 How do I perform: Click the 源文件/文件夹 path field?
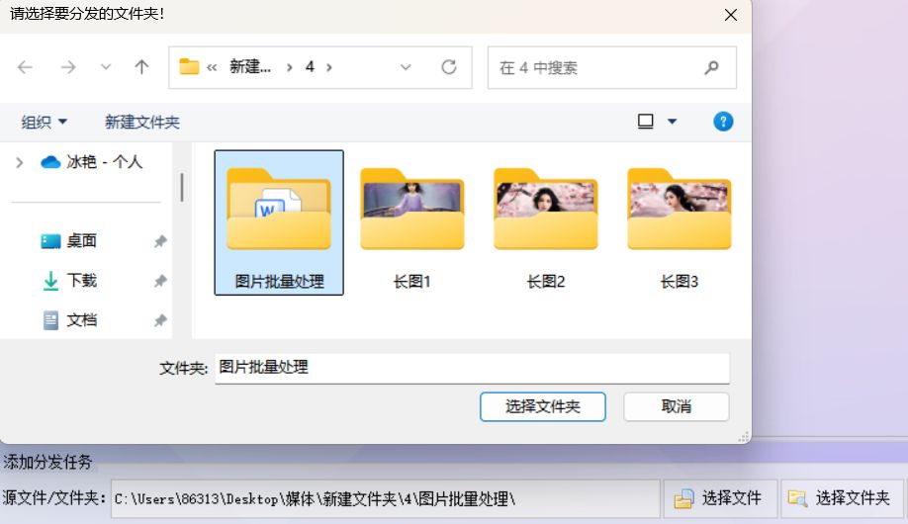[x=385, y=498]
